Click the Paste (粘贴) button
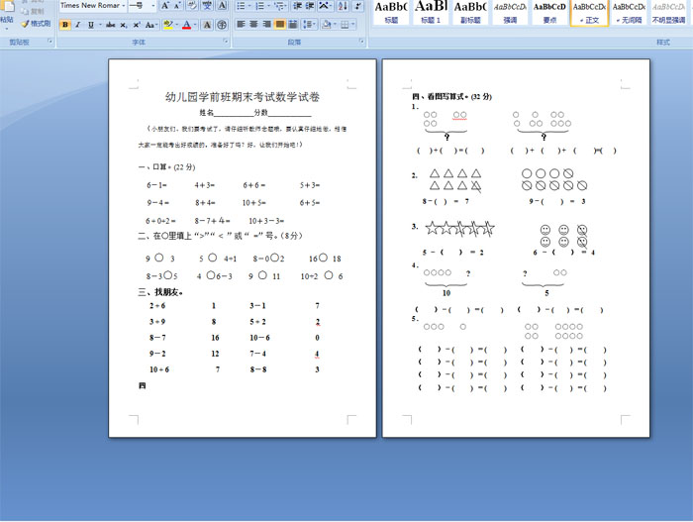 (7, 13)
